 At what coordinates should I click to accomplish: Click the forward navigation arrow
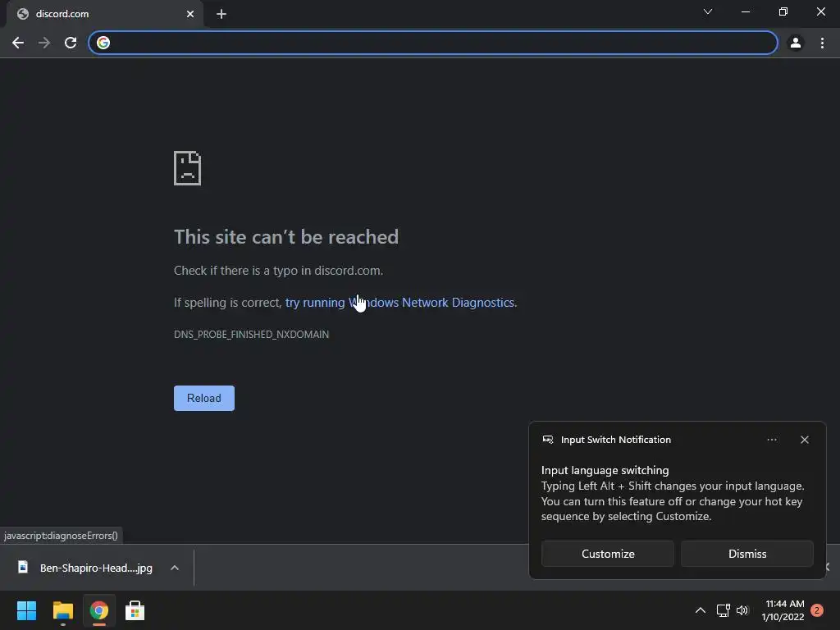(x=44, y=43)
